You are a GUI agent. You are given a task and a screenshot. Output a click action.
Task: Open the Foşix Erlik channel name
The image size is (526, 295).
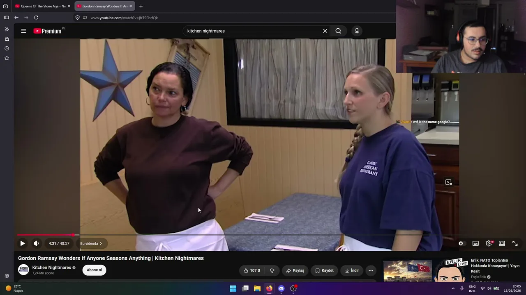tap(478, 277)
